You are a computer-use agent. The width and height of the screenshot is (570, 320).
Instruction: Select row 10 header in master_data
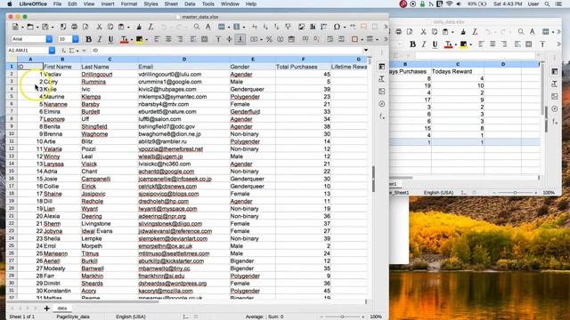click(x=12, y=134)
